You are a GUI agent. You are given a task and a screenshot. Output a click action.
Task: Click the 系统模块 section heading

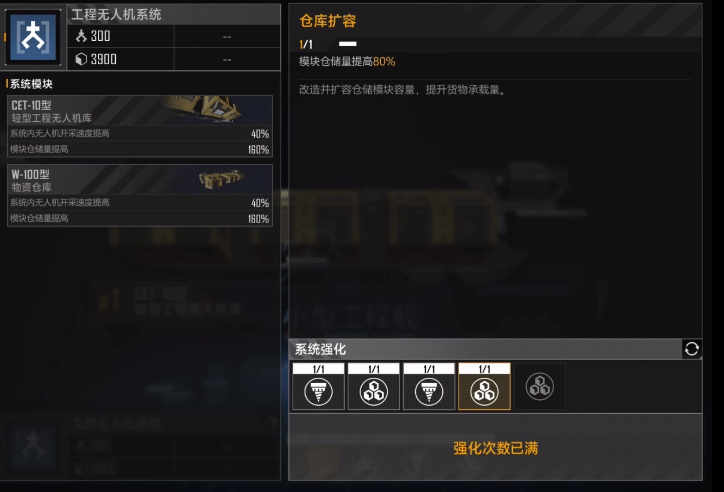[x=31, y=84]
